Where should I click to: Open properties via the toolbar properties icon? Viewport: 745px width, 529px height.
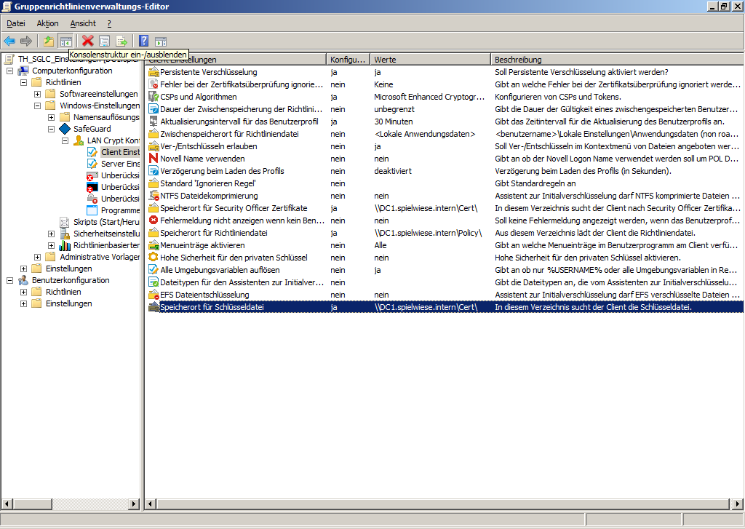pos(105,41)
